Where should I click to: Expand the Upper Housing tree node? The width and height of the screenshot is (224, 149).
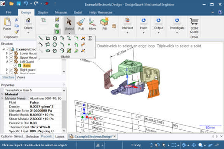coord(7,58)
